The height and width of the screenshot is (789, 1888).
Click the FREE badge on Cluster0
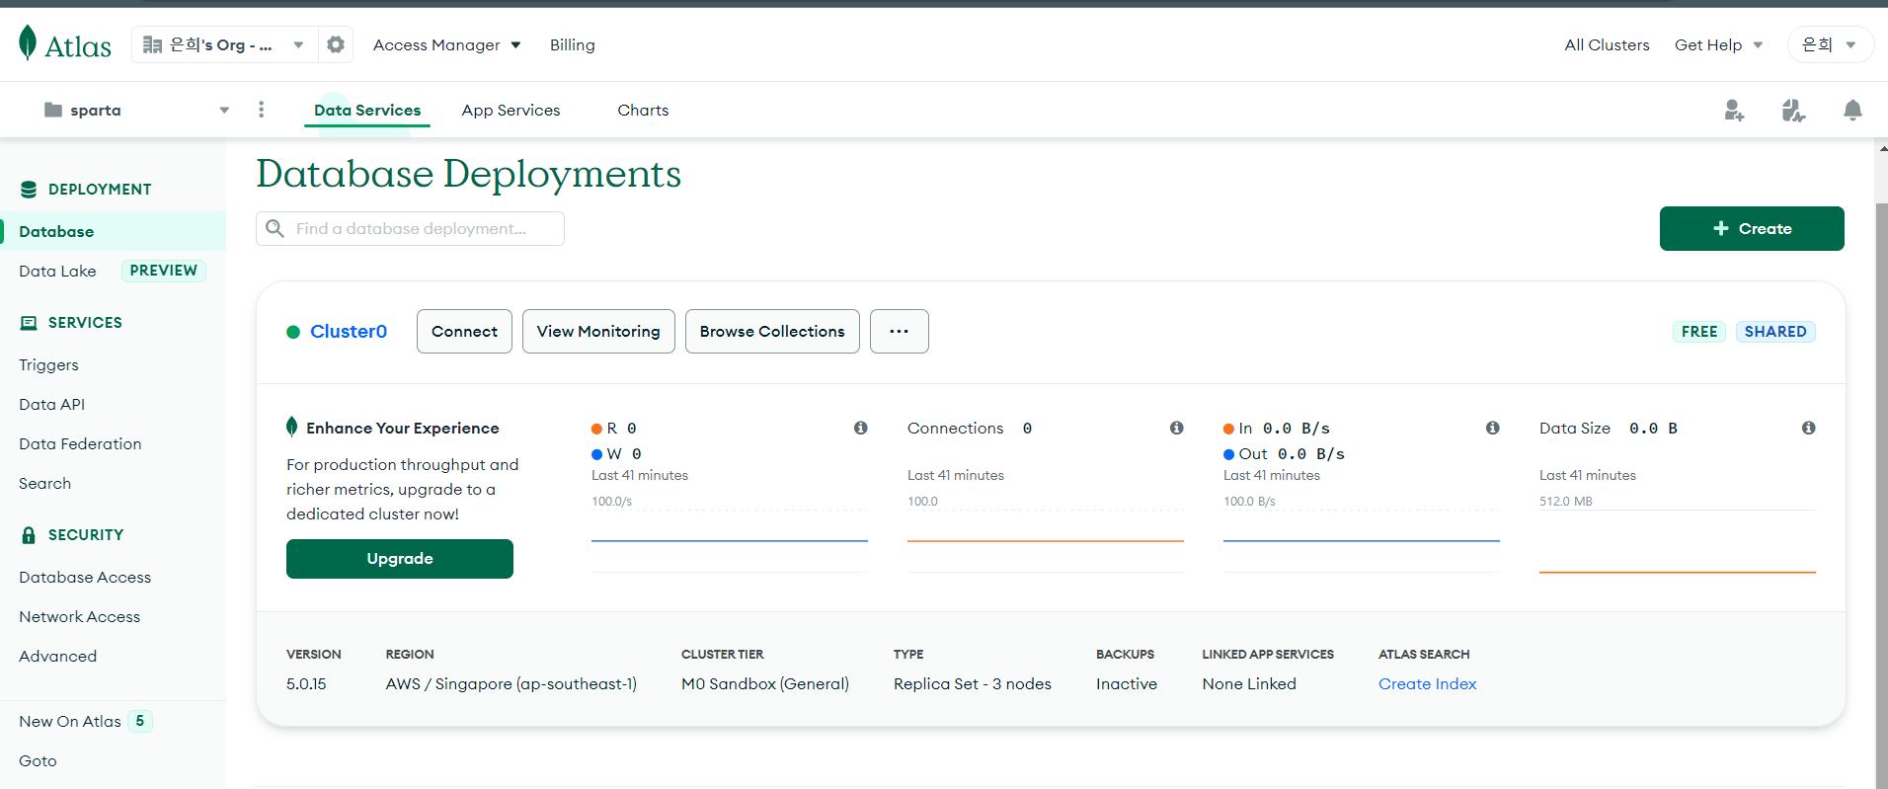[x=1699, y=332]
